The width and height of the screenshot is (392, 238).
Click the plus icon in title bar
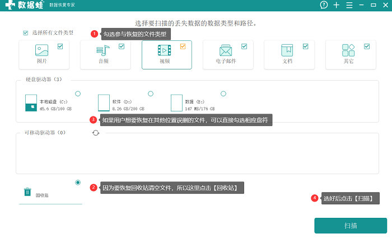336,5
